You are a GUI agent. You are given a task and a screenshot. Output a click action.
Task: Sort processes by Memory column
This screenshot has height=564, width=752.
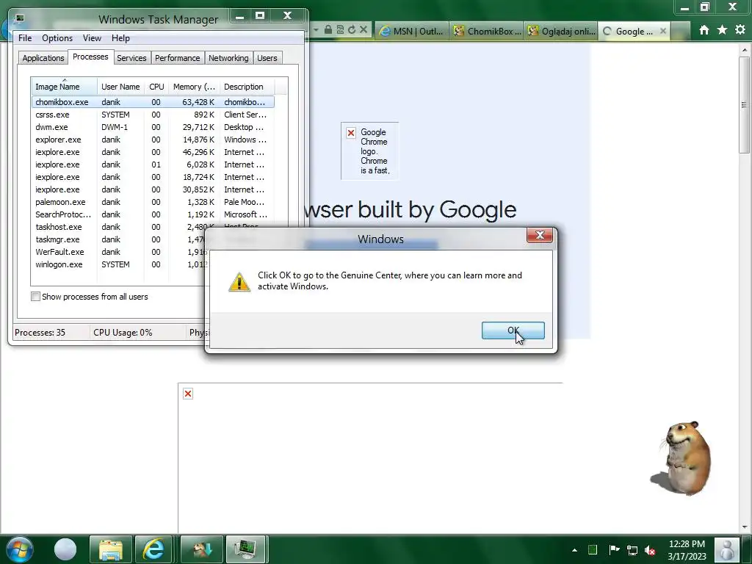tap(194, 87)
